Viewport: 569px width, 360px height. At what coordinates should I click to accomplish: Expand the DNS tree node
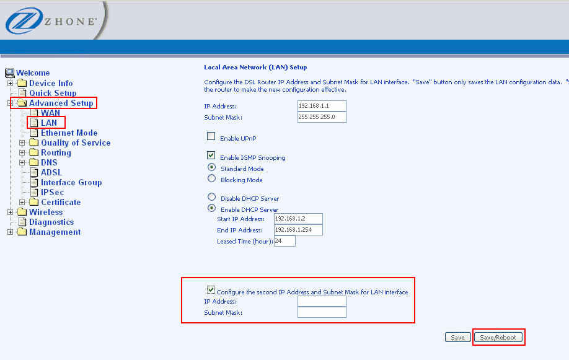[22, 163]
